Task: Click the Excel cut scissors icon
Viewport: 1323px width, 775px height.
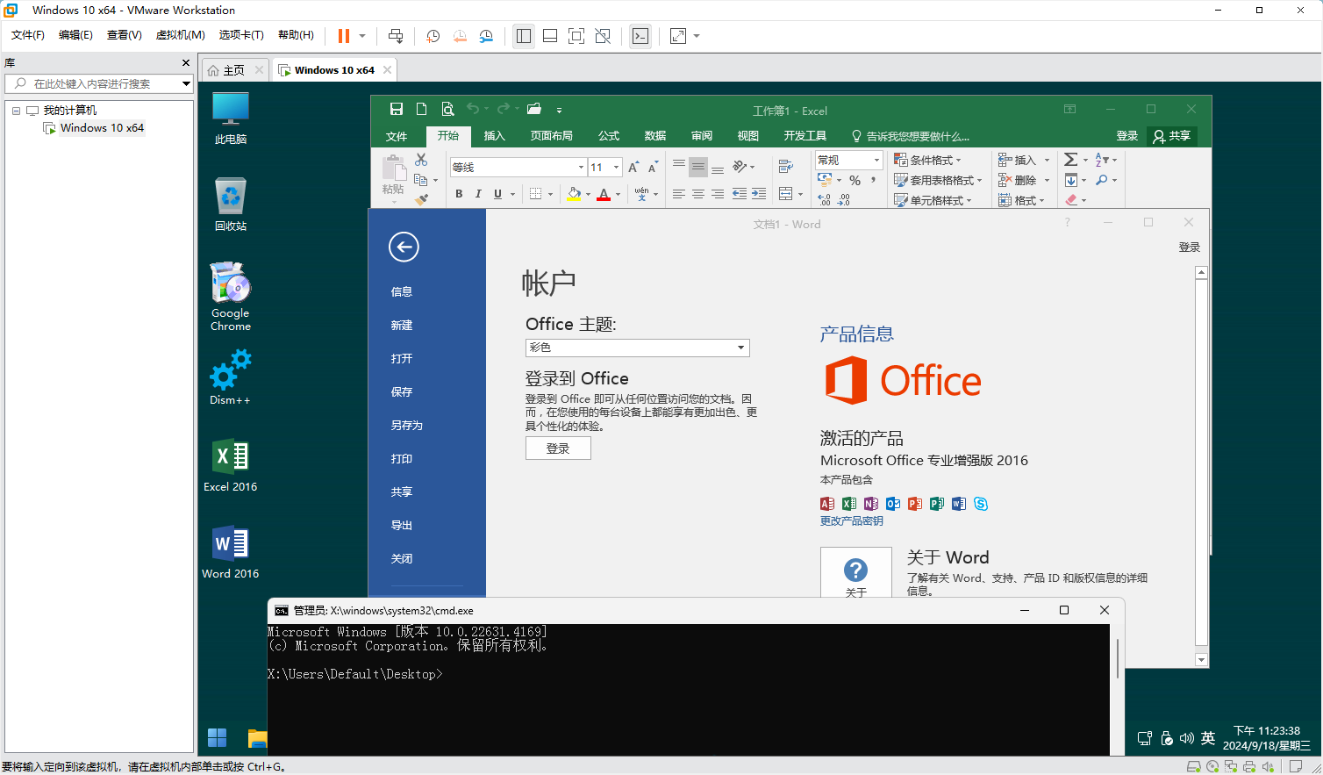Action: pos(421,160)
